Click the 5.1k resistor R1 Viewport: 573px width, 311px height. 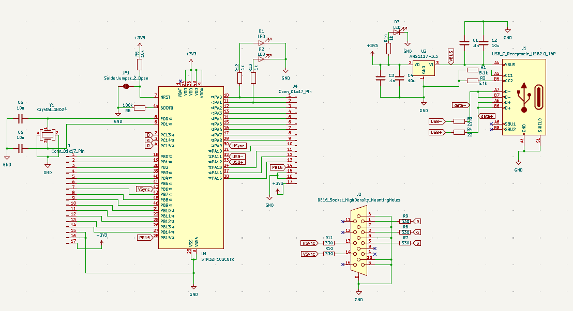[x=472, y=70]
